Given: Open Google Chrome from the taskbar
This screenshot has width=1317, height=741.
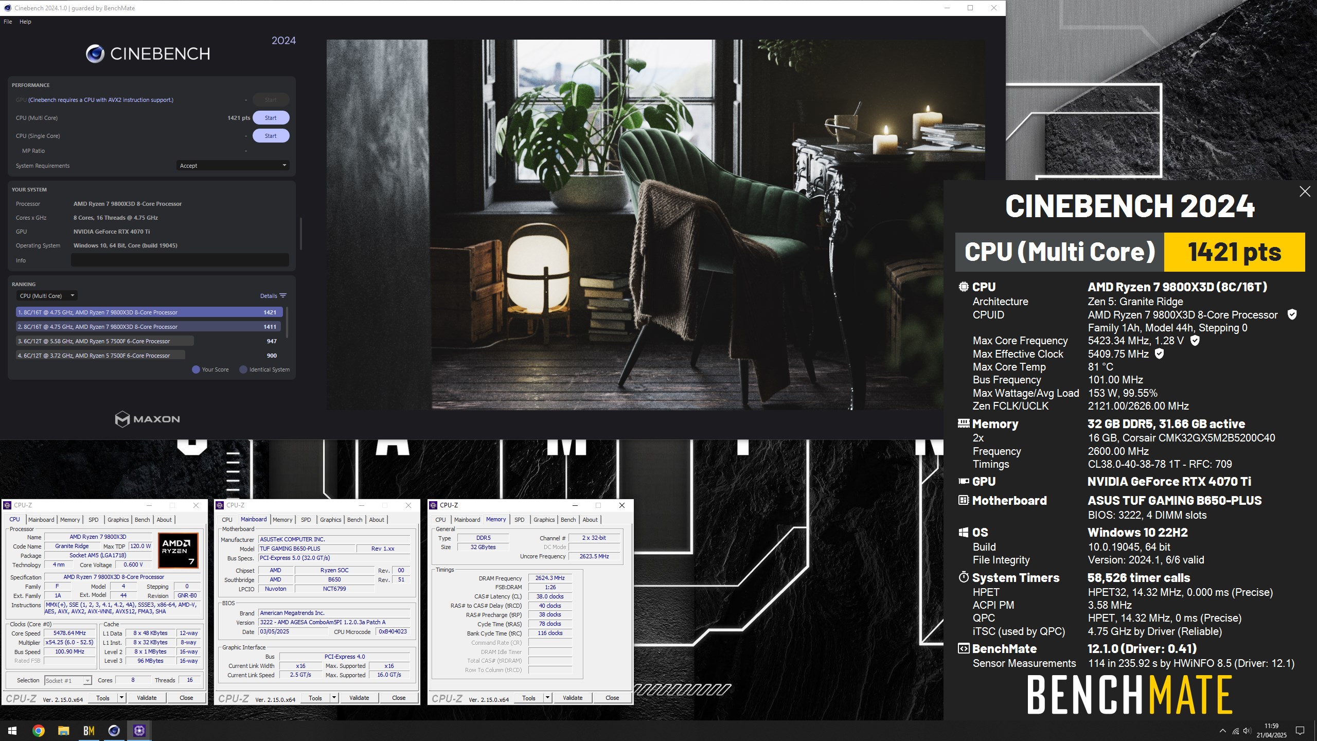Looking at the screenshot, I should [38, 730].
